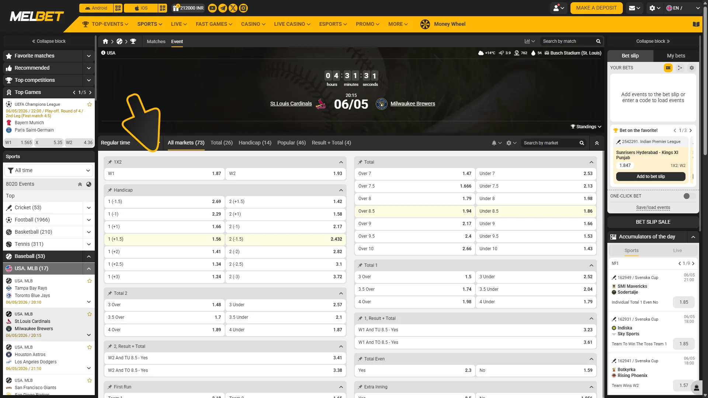
Task: Open the settings gear in top header
Action: click(652, 8)
